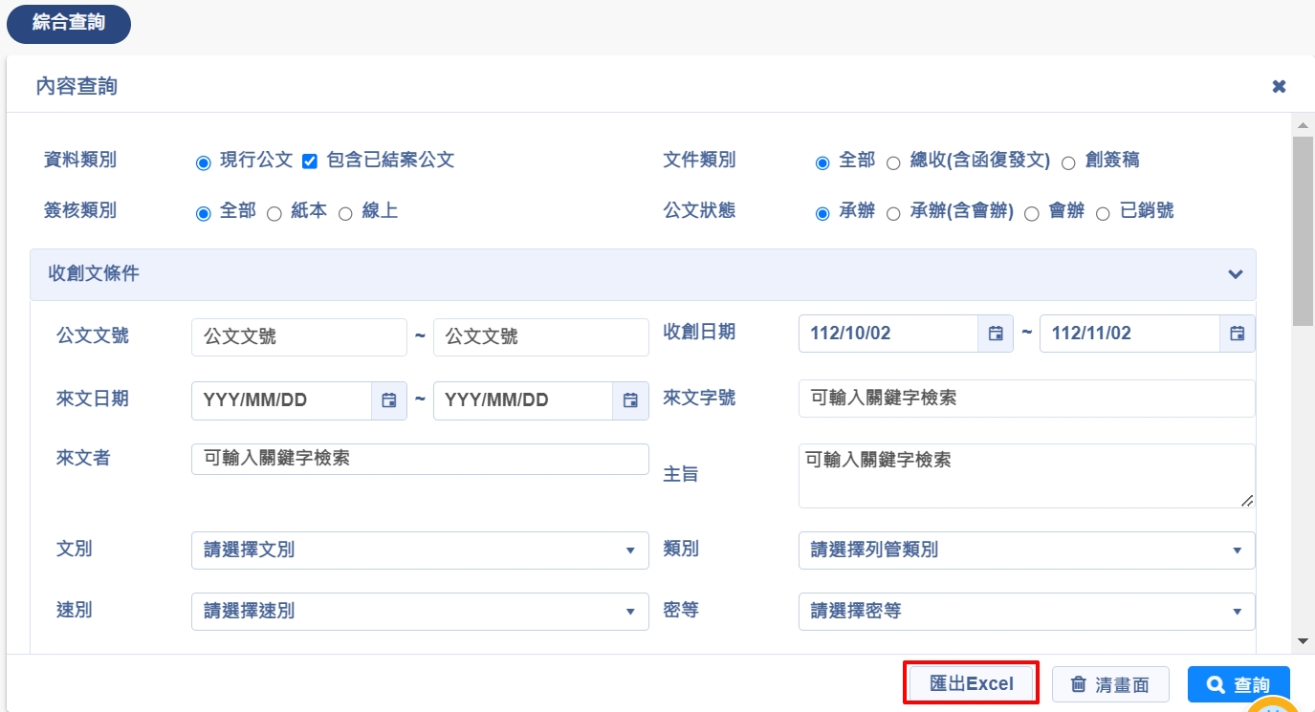Click the 來文字號 keyword field
The image size is (1315, 712).
pos(1026,399)
